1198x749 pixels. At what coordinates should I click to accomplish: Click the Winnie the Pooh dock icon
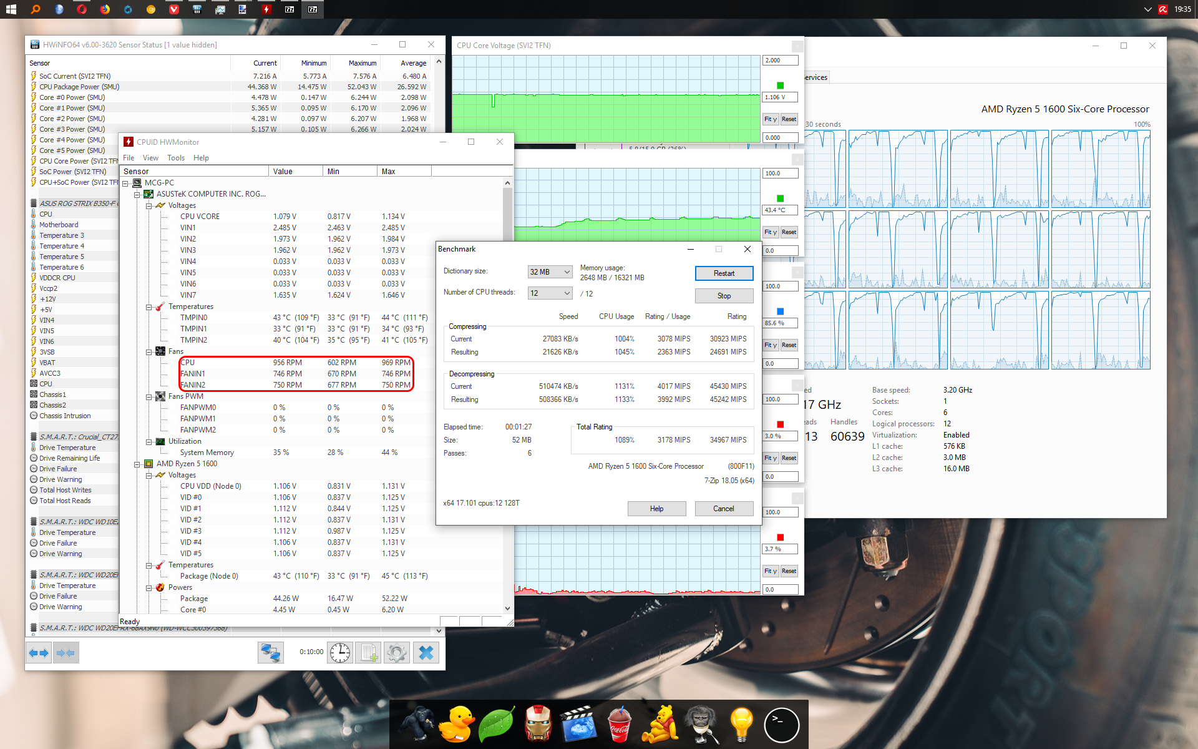coord(660,724)
